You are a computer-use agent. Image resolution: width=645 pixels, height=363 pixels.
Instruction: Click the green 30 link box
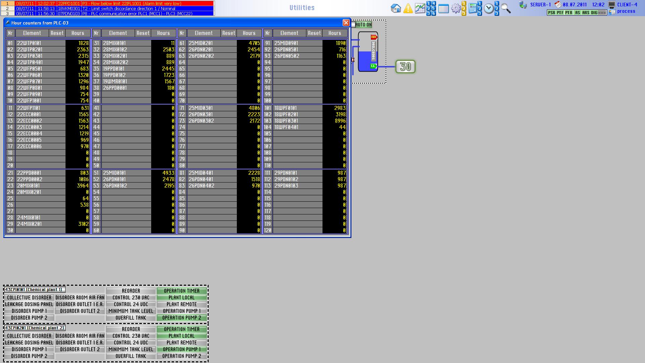pos(405,67)
